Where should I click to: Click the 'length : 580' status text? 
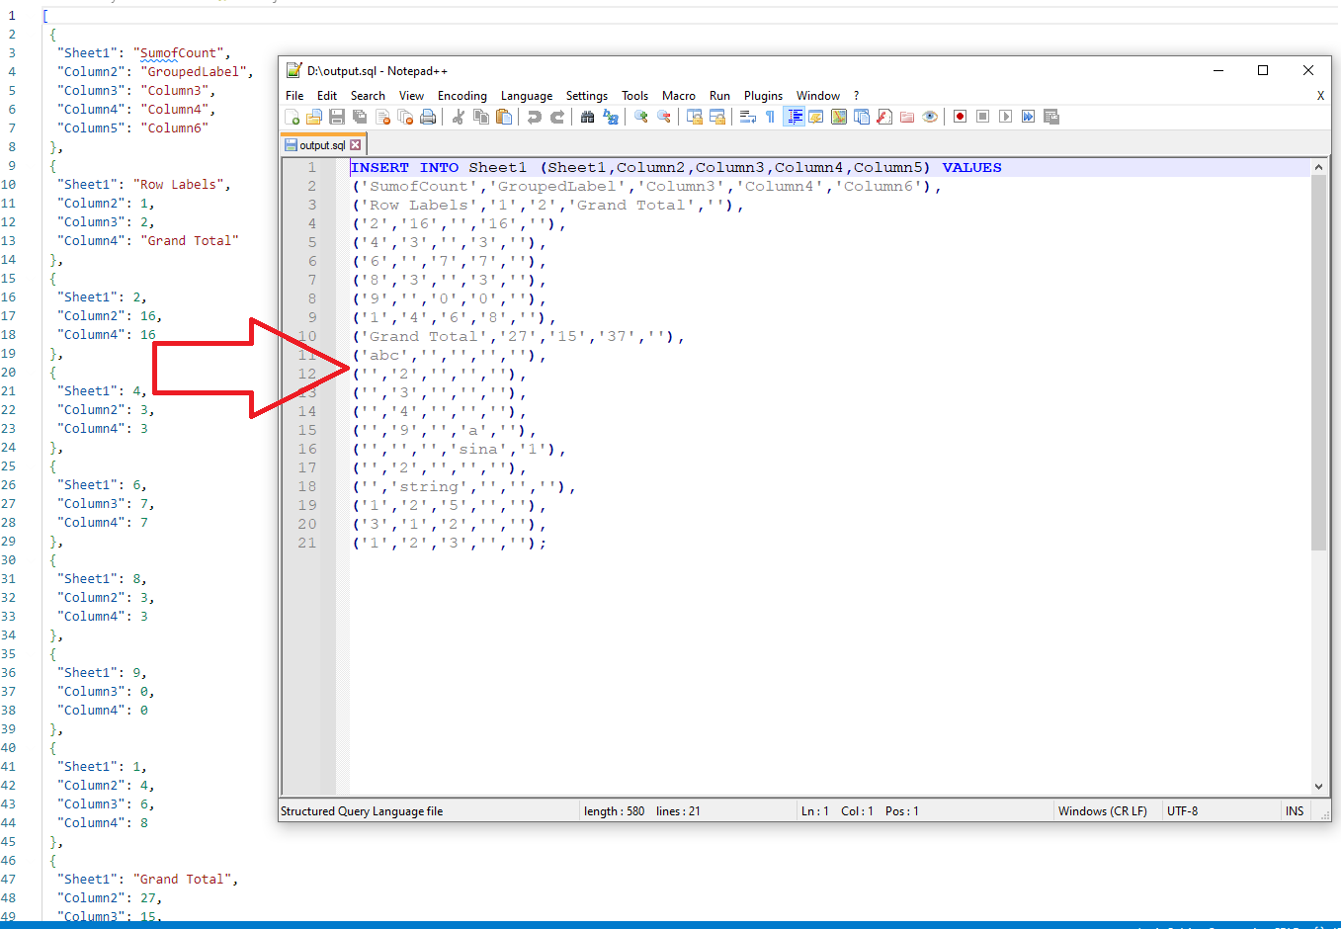pyautogui.click(x=614, y=811)
